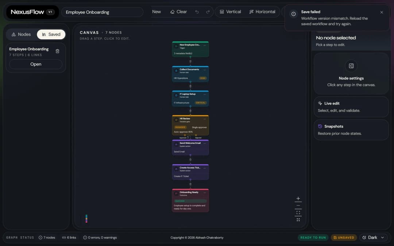Open the Snapshots card
The width and height of the screenshot is (394, 246).
pyautogui.click(x=351, y=130)
